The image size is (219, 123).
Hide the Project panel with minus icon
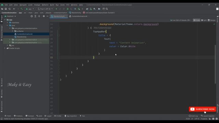pyautogui.click(x=48, y=16)
